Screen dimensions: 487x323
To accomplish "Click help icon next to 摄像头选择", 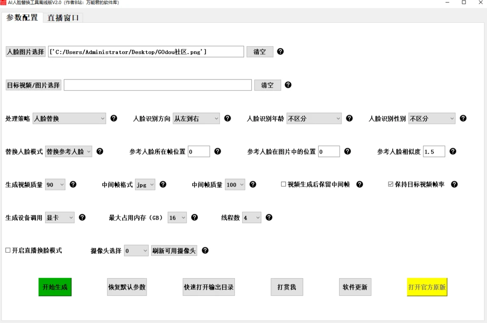I will click(x=205, y=250).
